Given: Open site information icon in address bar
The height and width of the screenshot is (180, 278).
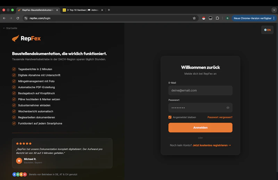Looking at the screenshot, I should click(26, 18).
